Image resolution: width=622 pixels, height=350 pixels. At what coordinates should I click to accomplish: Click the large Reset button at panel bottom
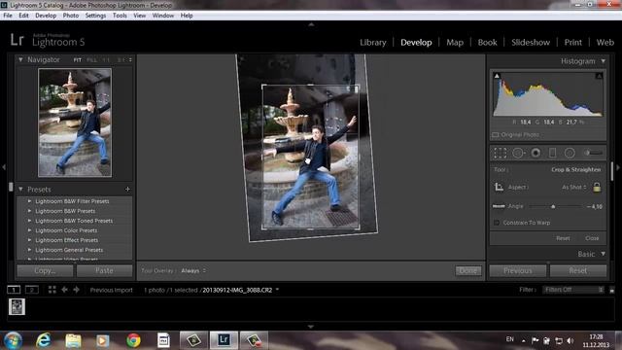point(578,270)
